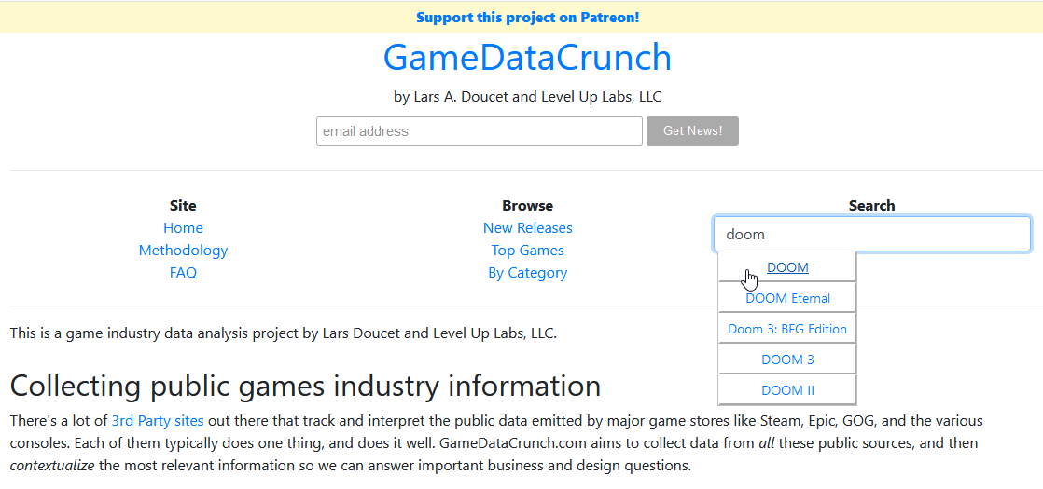Focus the email address field
Viewport: 1043px width, 489px height.
[x=479, y=131]
